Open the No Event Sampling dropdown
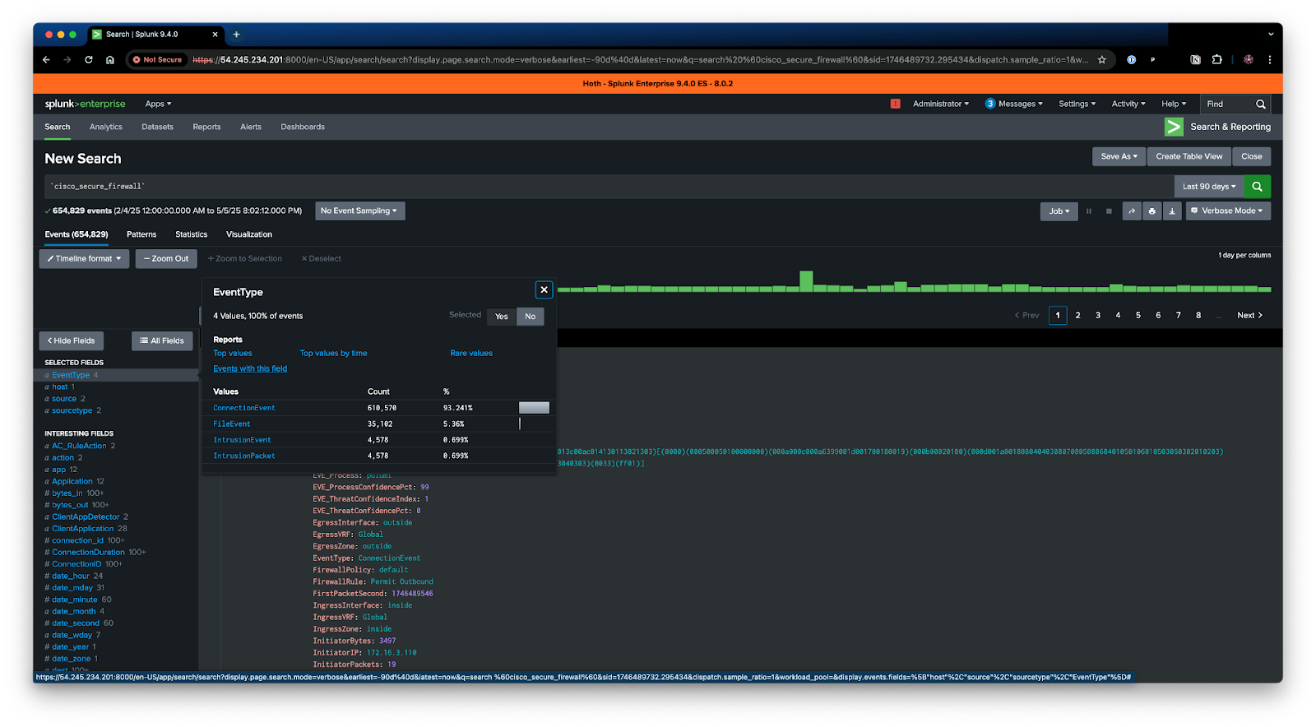Image resolution: width=1316 pixels, height=727 pixels. pos(359,211)
